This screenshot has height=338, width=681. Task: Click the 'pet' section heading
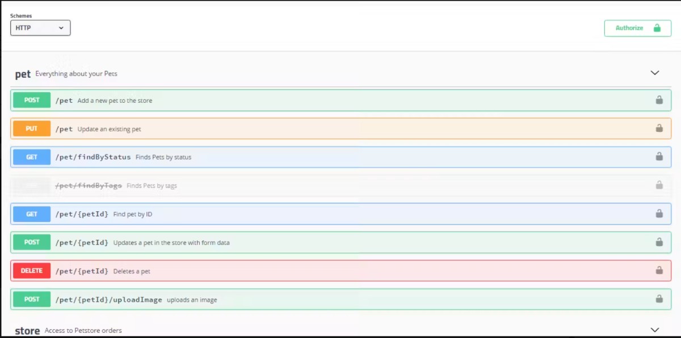click(x=23, y=74)
